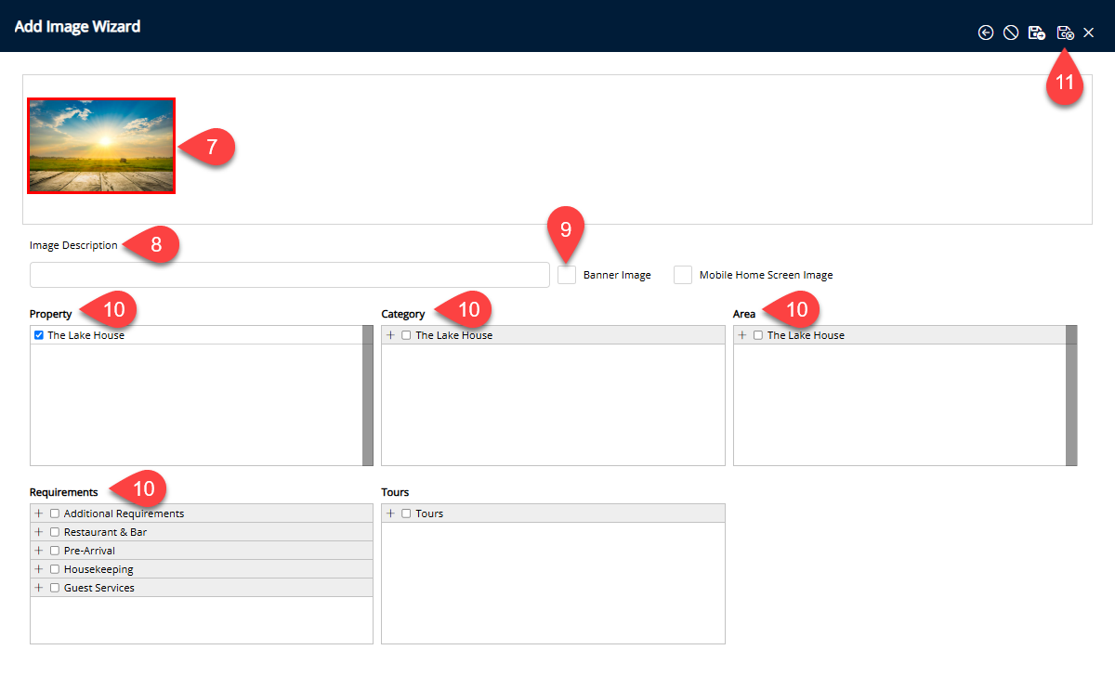Tick the Mobile Home Screen Image checkbox
Viewport: 1115px width, 676px height.
click(683, 275)
